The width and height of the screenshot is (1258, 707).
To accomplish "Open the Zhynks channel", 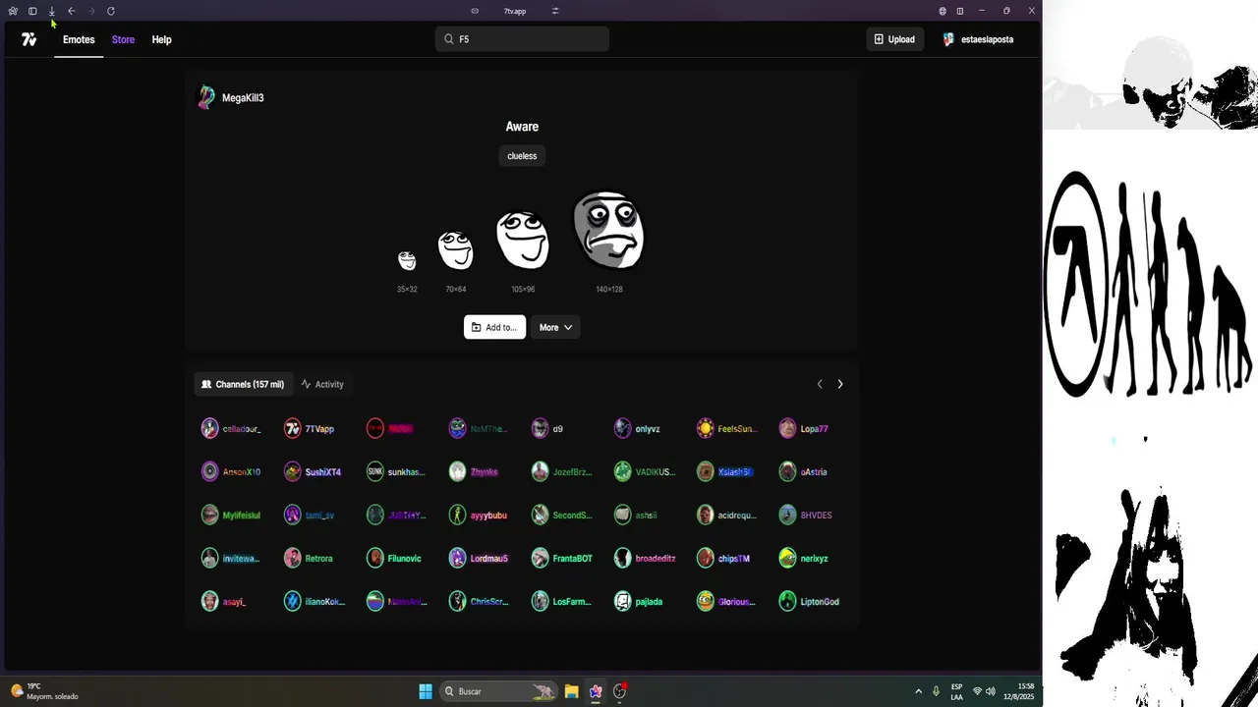I will 476,471.
